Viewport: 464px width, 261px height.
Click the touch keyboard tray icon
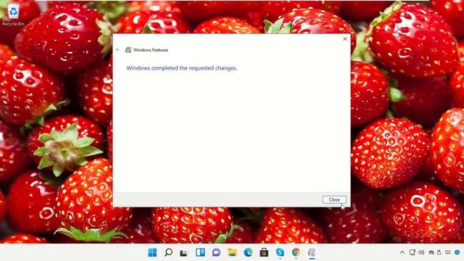[448, 252]
